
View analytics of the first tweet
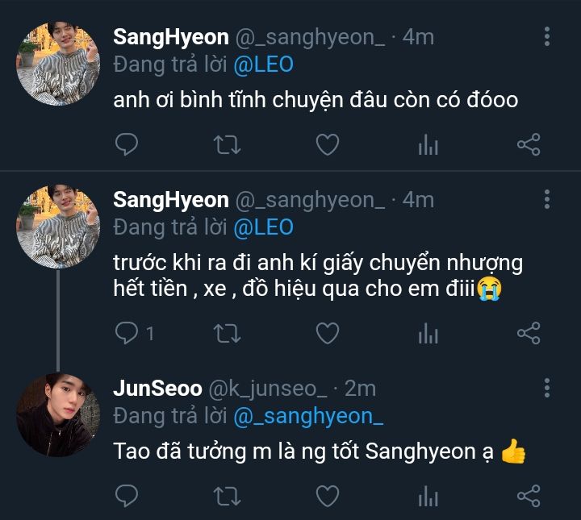point(428,145)
